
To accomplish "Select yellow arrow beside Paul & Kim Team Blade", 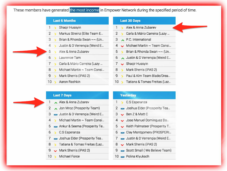I will click(122, 76).
